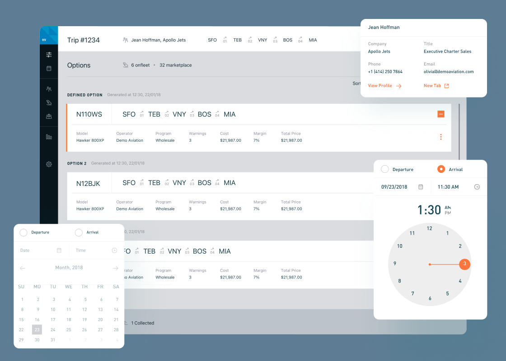506x361 pixels.
Task: Open settings gear in the sidebar
Action: pos(49,164)
